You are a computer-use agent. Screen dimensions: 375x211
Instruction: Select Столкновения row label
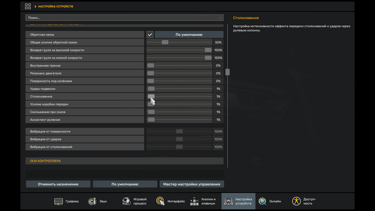41,96
